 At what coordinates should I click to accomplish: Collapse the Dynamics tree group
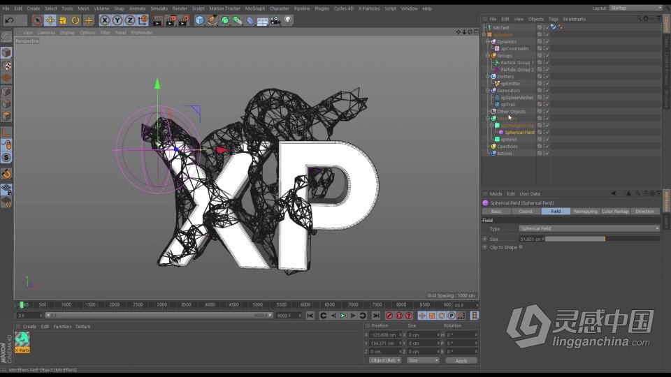click(487, 41)
